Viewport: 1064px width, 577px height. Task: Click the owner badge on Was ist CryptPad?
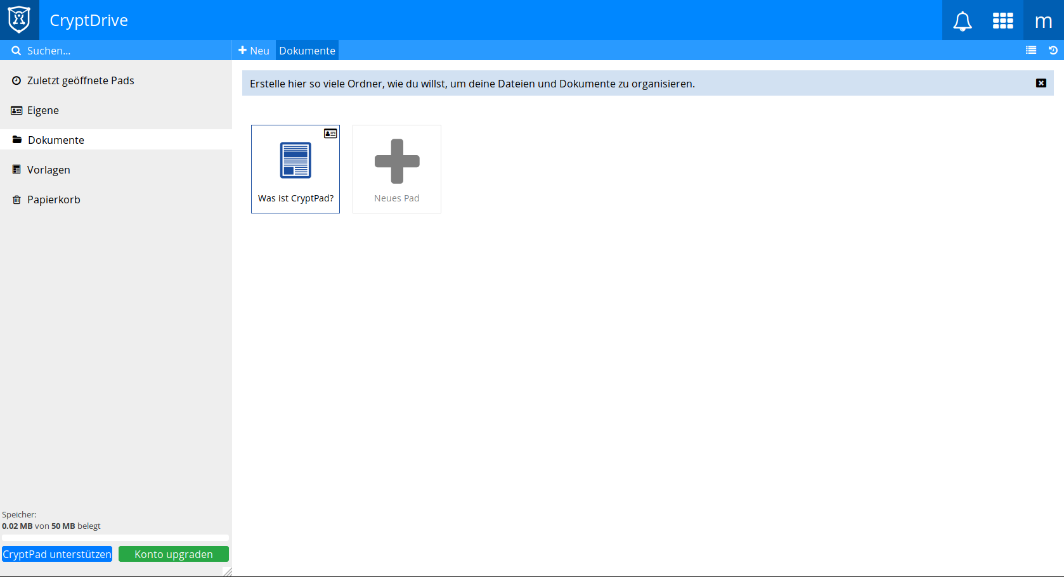click(x=330, y=133)
